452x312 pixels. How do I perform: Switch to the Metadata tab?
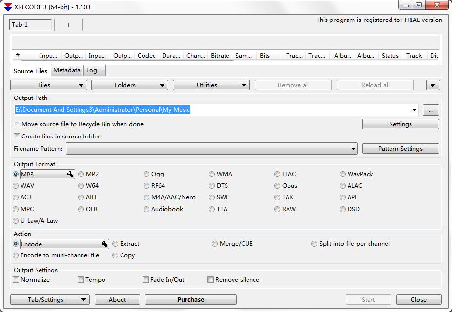(67, 70)
